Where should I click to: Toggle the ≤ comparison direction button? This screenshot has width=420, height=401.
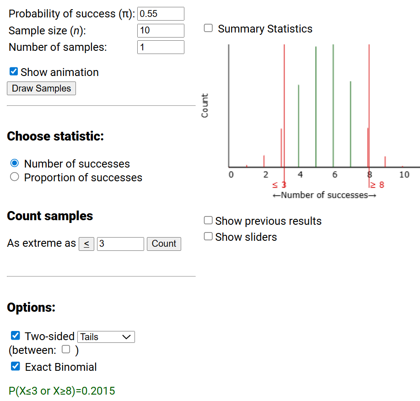click(x=86, y=244)
